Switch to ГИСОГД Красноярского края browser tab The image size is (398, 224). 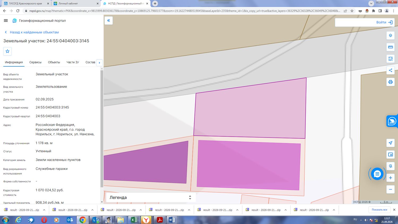tap(25, 3)
